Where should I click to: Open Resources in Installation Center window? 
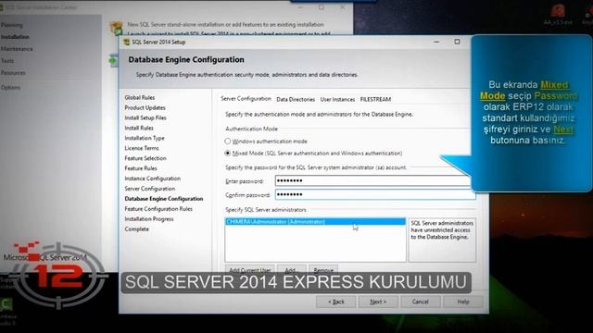pos(13,72)
